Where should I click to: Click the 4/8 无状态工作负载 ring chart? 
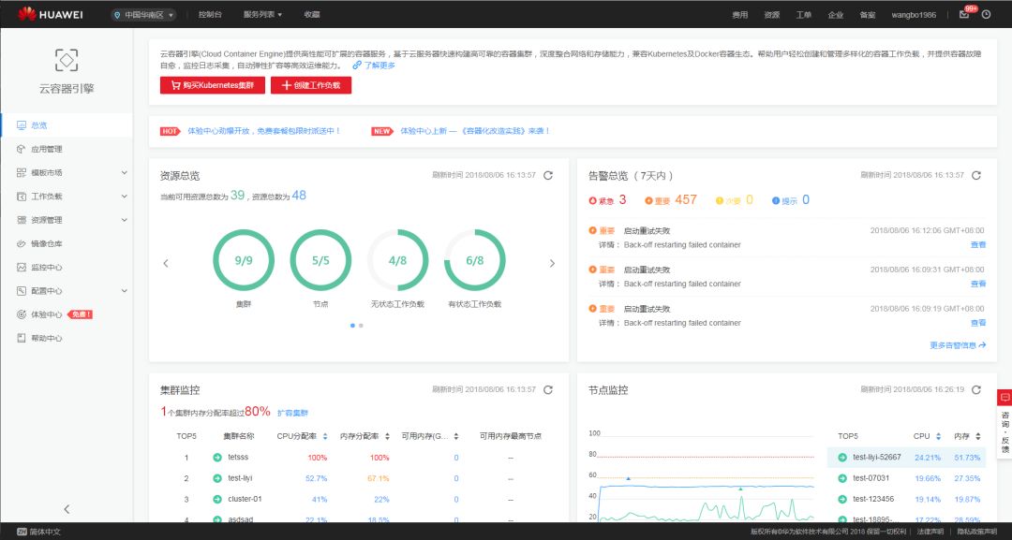coord(397,260)
